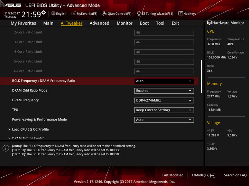Select BCLK Frequency : DRAM Frequency Ratio row
249x186 pixels.
[x=99, y=81]
